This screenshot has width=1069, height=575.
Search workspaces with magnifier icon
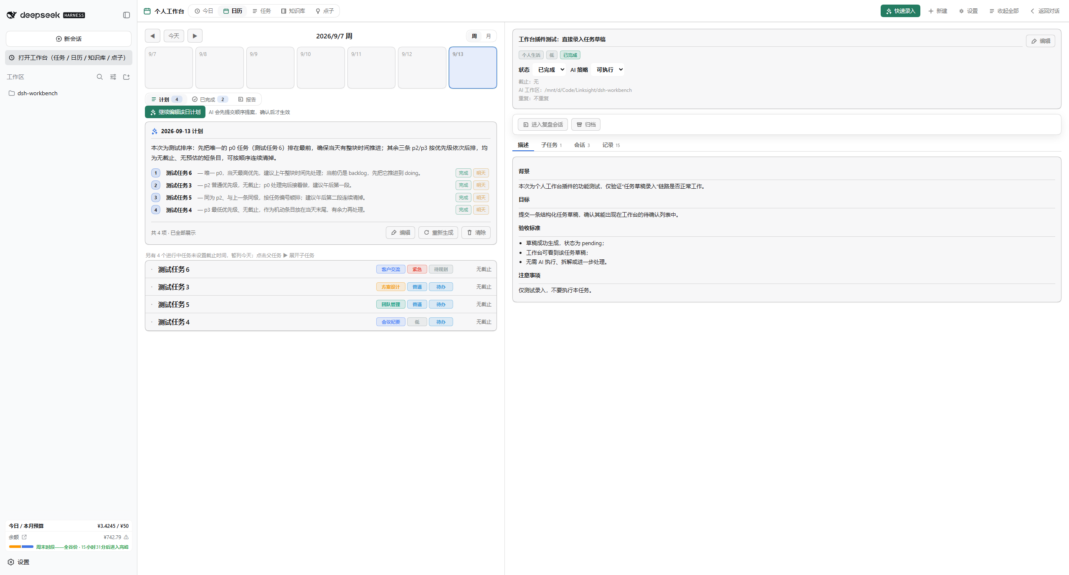pyautogui.click(x=100, y=77)
